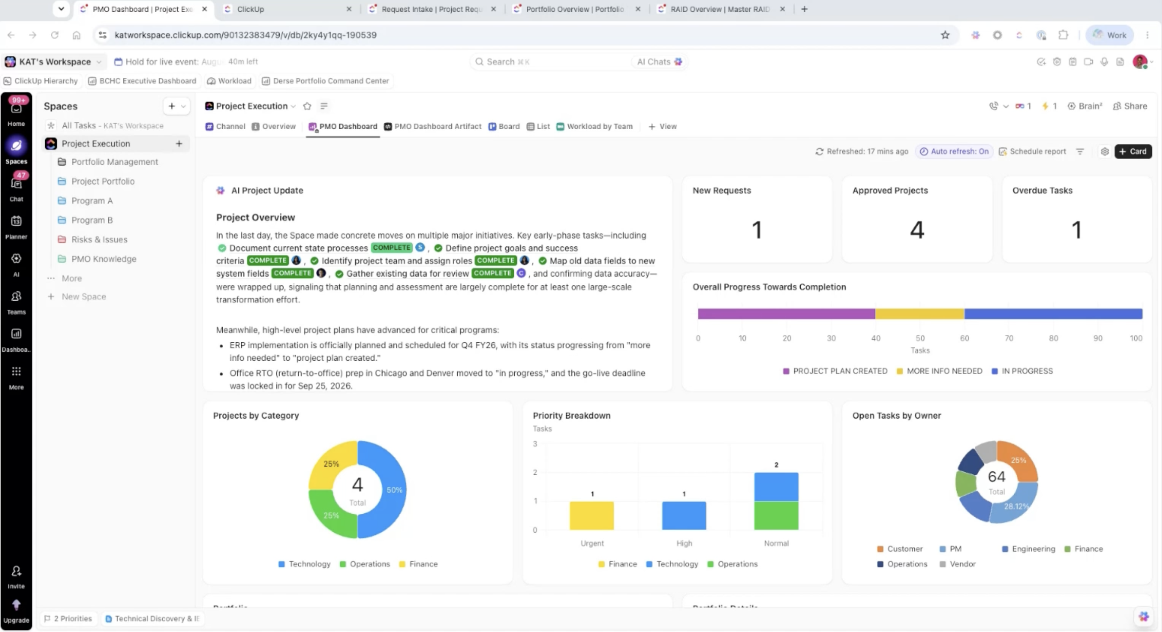
Task: Open the dropdown beside the Spaces plus button
Action: [x=183, y=106]
